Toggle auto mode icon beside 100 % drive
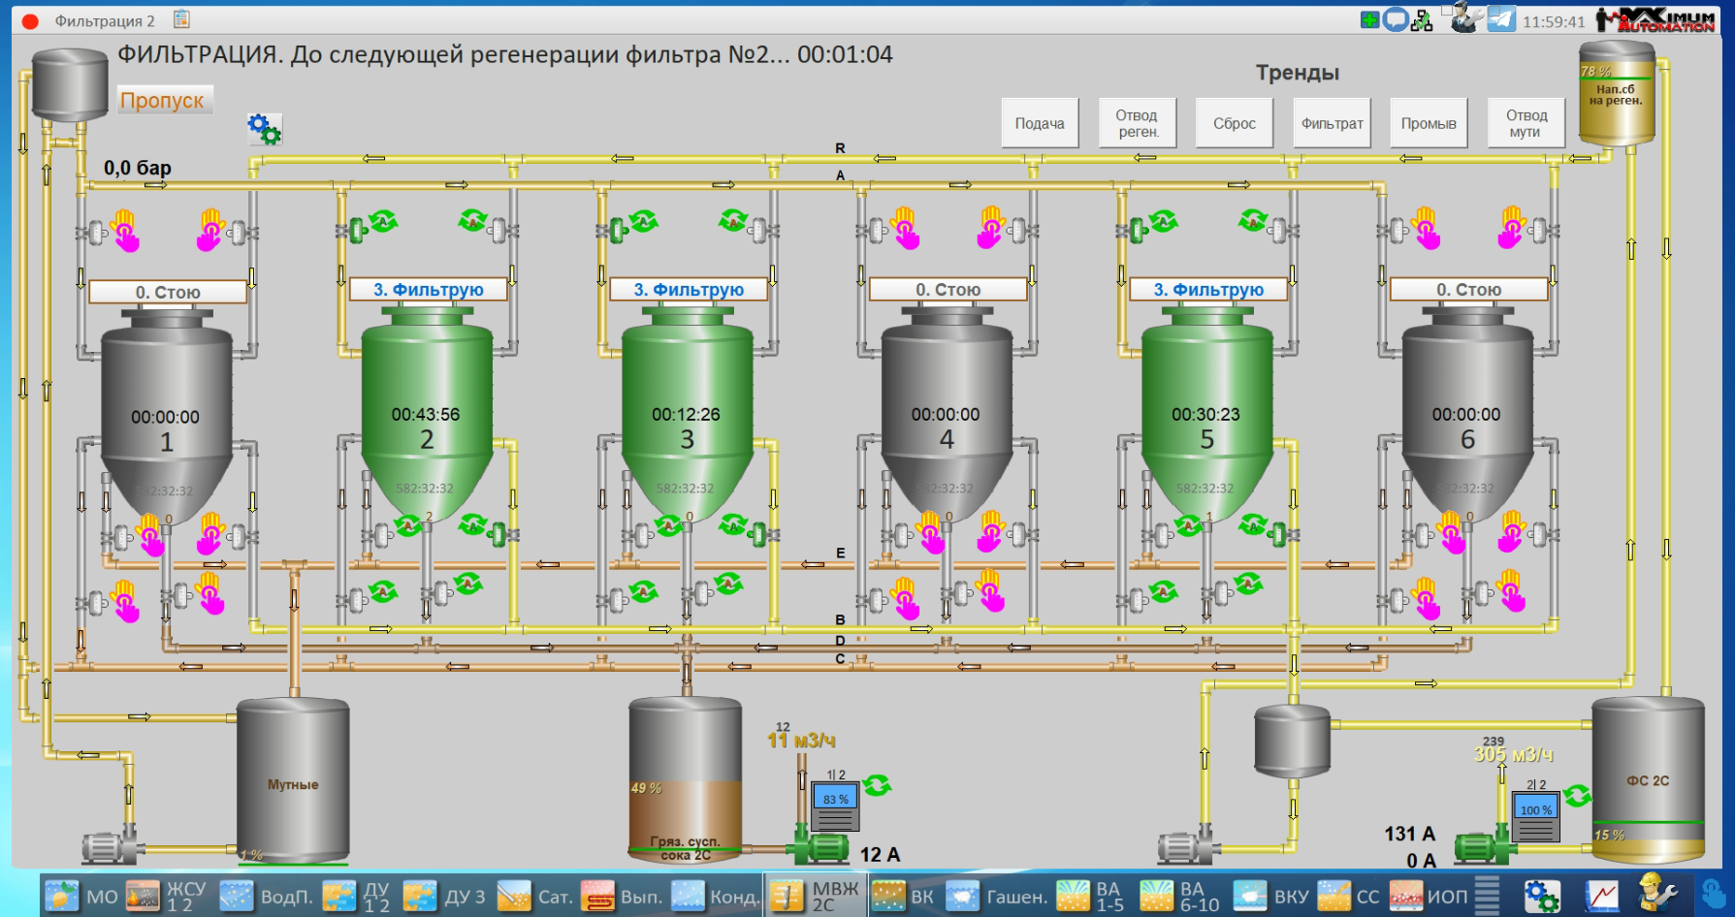This screenshot has height=917, width=1735. point(1578,796)
